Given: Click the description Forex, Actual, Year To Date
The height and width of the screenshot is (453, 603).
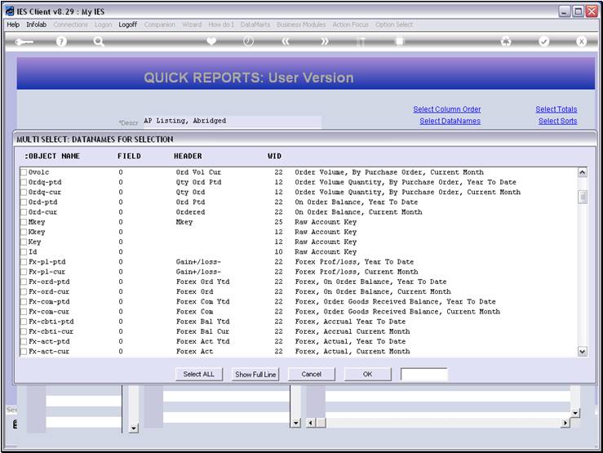Looking at the screenshot, I should pos(350,341).
